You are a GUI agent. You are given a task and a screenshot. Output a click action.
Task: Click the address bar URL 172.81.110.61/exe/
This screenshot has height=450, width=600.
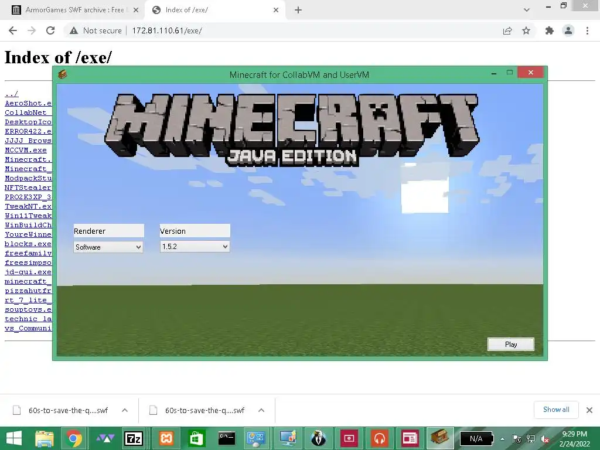click(167, 30)
